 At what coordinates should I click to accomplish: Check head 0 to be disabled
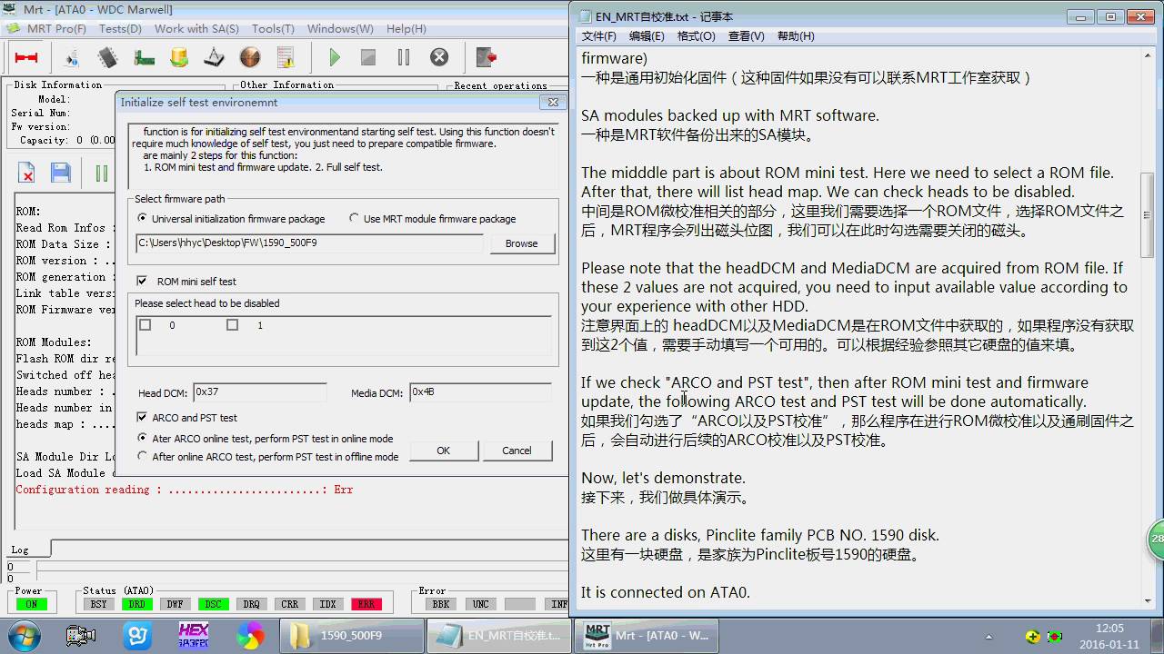point(145,324)
